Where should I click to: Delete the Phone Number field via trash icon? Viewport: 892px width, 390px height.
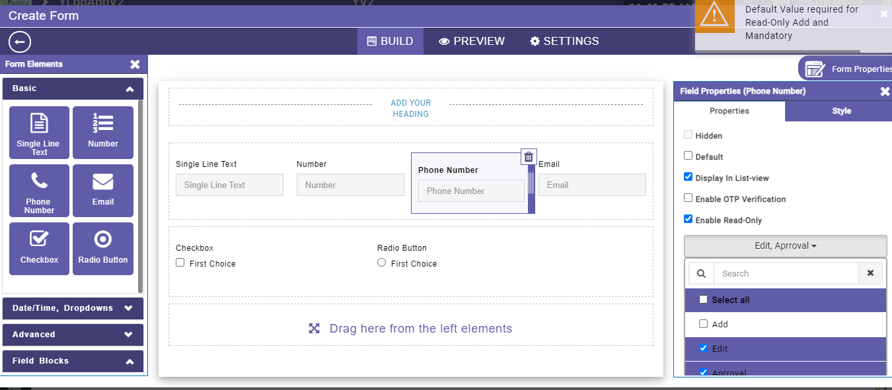529,156
